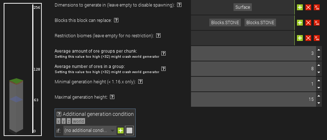Decrease average number of ores in group
Screen dimensions: 327x140
pos(319,72)
